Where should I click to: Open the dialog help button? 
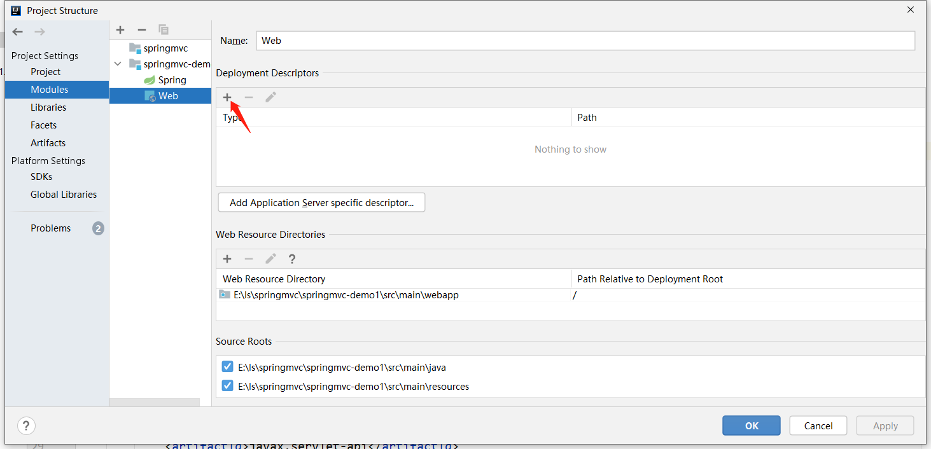[26, 425]
